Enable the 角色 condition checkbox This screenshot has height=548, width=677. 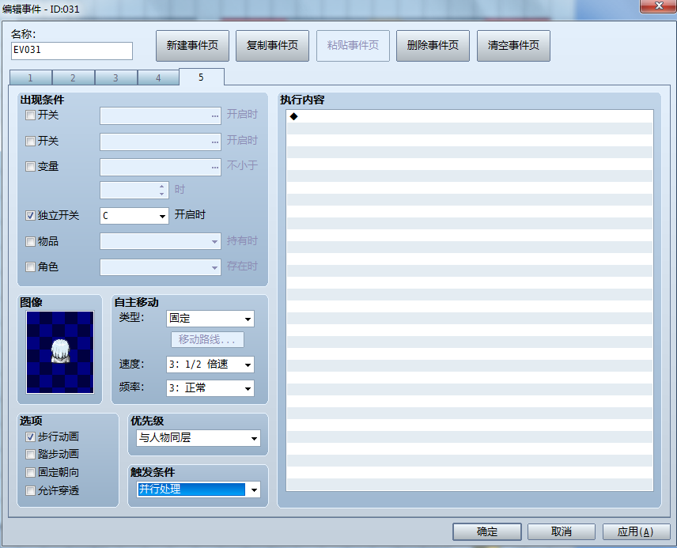[x=30, y=266]
